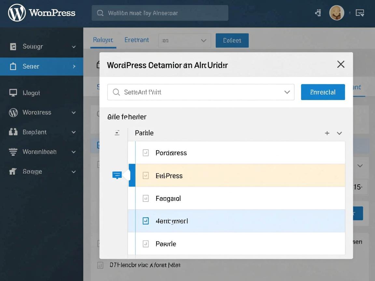
Task: Click the Worcress sidebar icon
Action: coord(13,112)
